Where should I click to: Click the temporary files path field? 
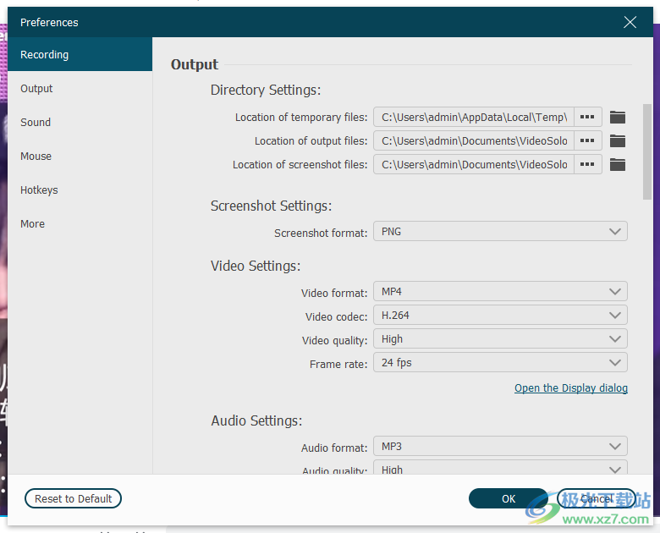pyautogui.click(x=474, y=117)
